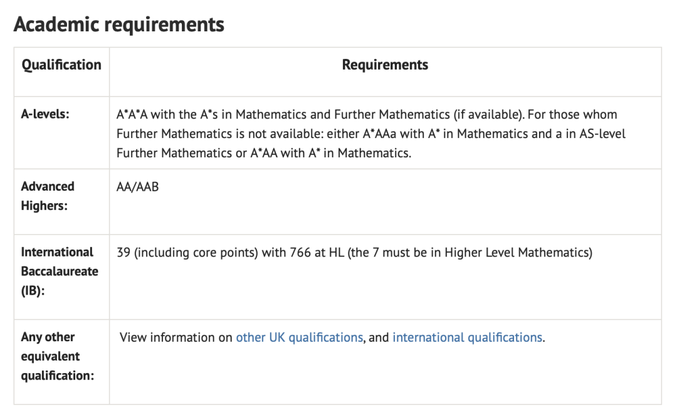This screenshot has width=677, height=417.
Task: Open the other UK qualifications link
Action: 299,337
